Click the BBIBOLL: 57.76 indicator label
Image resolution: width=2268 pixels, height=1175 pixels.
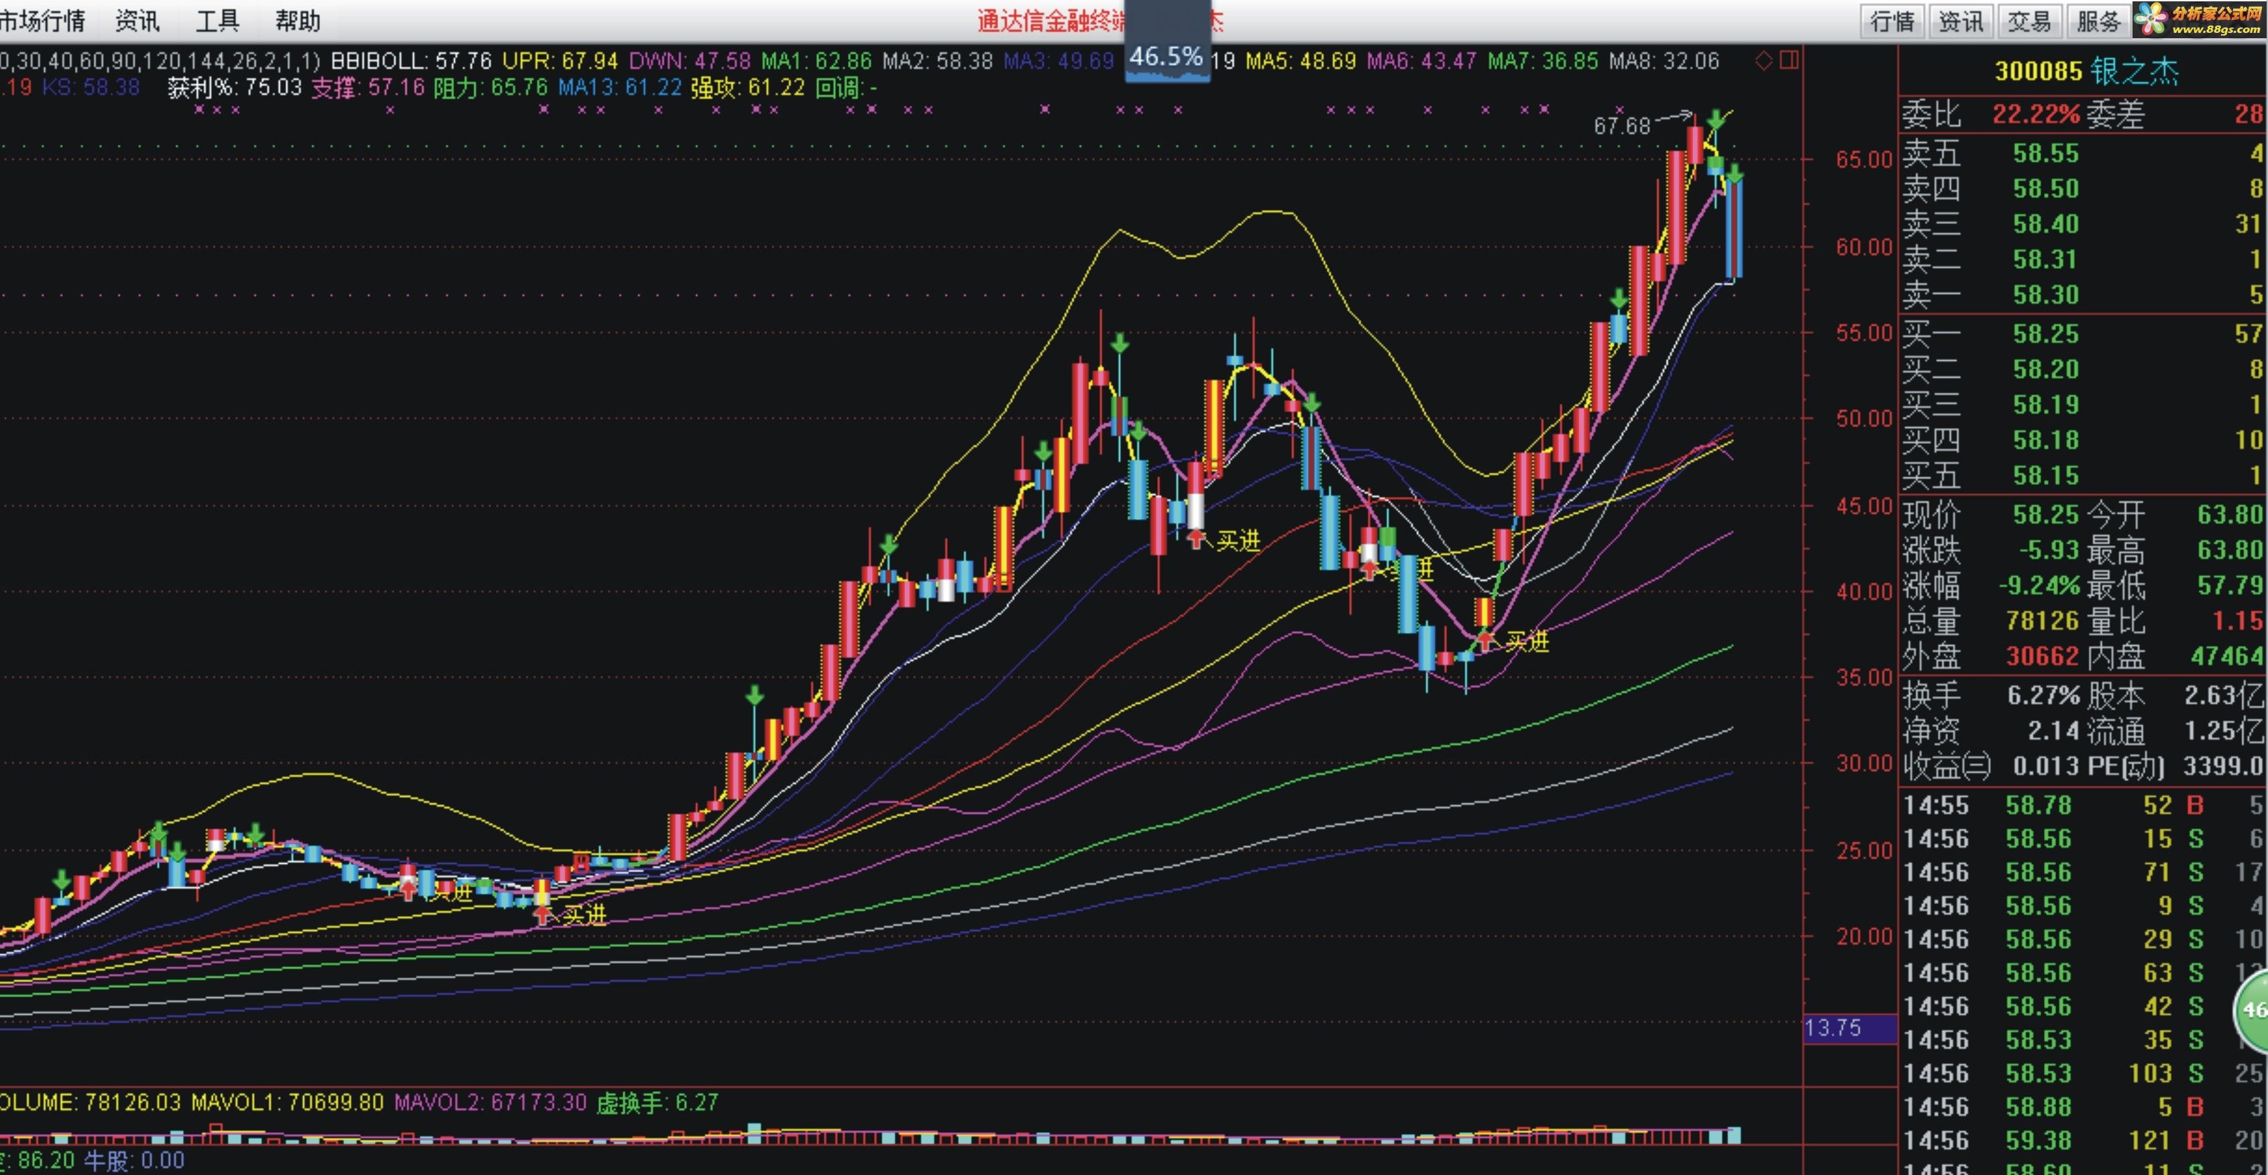coord(411,61)
